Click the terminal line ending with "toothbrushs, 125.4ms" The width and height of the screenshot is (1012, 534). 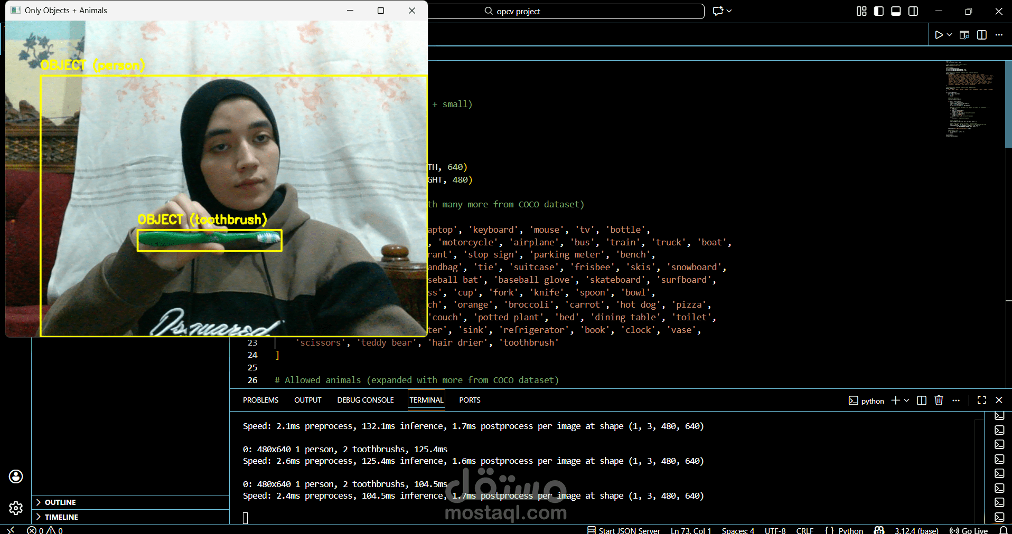(x=345, y=449)
